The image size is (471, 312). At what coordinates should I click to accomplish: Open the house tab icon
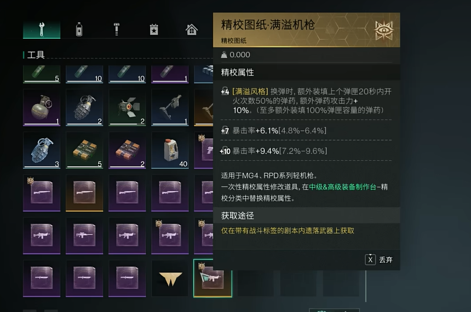pos(191,30)
